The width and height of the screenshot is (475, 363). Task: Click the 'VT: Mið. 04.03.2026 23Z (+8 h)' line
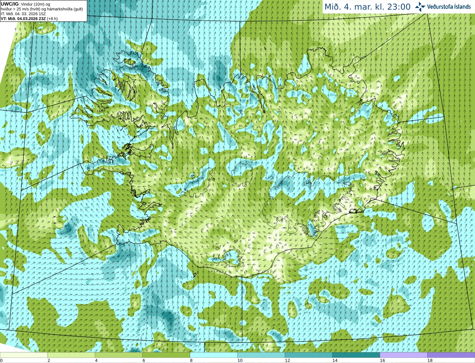(29, 18)
